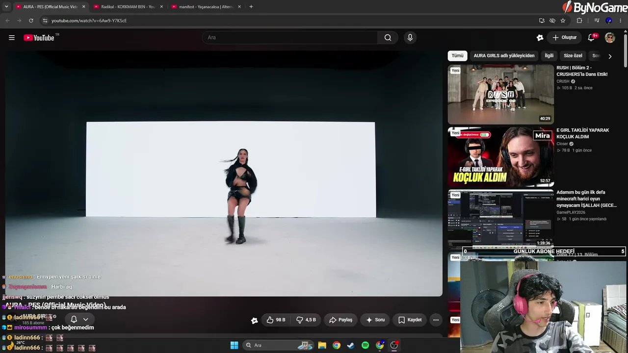Open E GIRL TAKLİDİ YAPARAK KOÇLUK ALDIM title
Image resolution: width=628 pixels, height=353 pixels.
coord(583,133)
